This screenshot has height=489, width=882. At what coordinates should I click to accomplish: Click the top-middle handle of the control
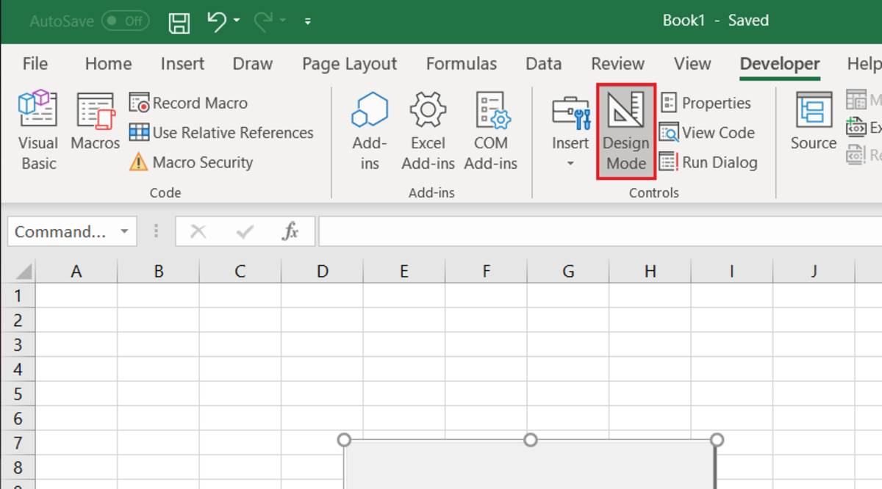coord(530,440)
